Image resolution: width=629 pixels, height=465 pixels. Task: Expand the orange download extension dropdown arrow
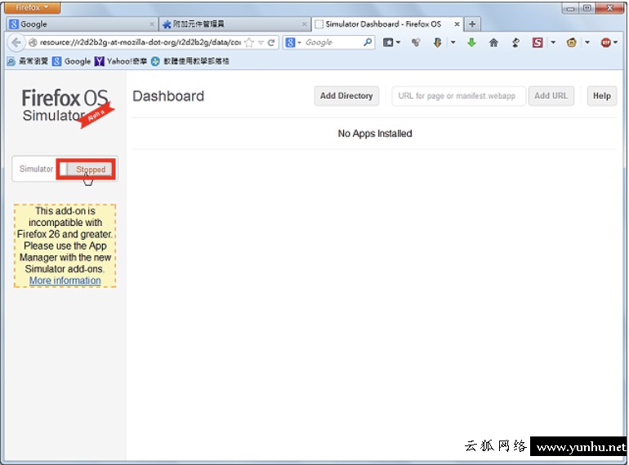tap(453, 42)
